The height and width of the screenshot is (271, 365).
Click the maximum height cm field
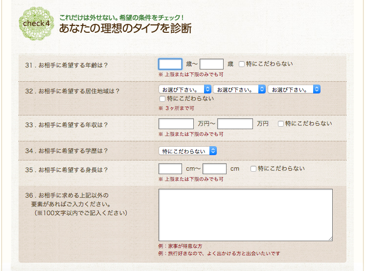[x=214, y=169]
